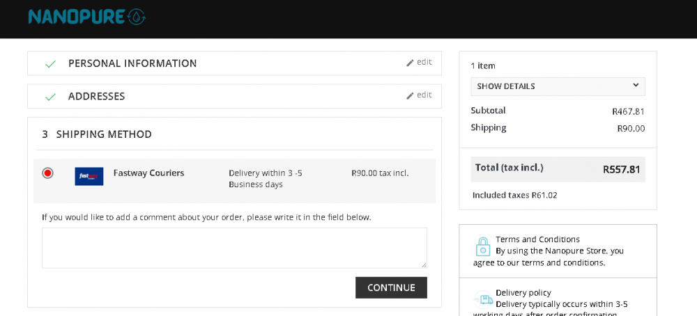The height and width of the screenshot is (316, 697).
Task: Click pencil icon beside Personal Information edit
Action: point(410,63)
